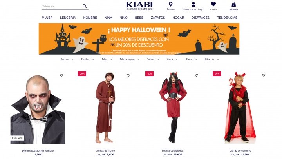The height and width of the screenshot is (159, 282).
Task: Focus the Tu búsqueda search field
Action: tap(62, 6)
